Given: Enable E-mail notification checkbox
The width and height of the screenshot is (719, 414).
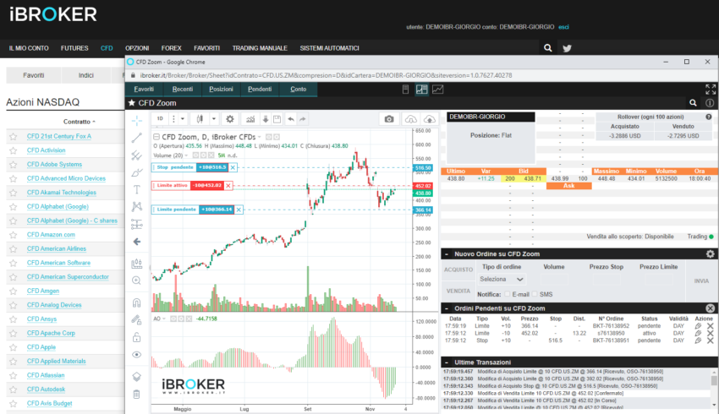Looking at the screenshot, I should click(x=508, y=294).
